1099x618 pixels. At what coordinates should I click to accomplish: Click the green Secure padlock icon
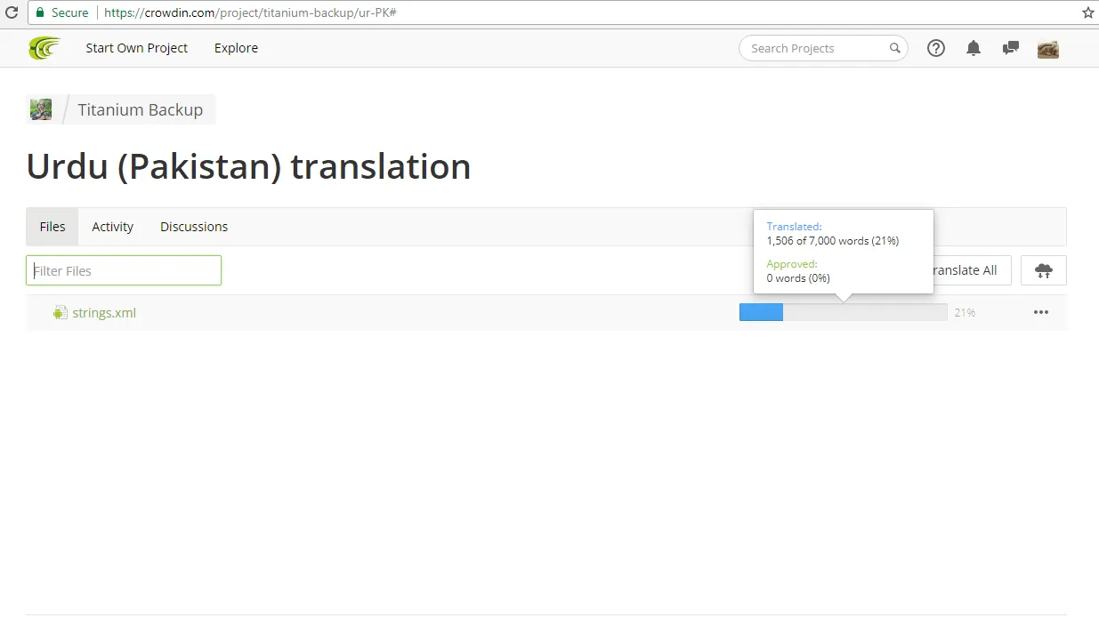pos(40,13)
